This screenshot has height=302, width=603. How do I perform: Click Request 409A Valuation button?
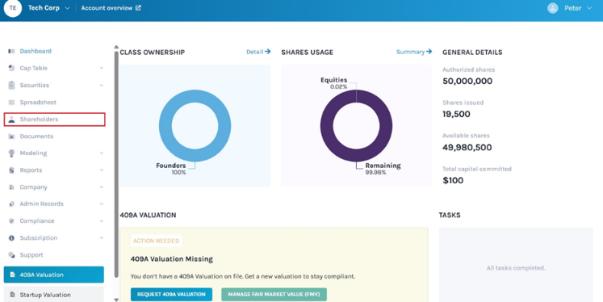point(171,294)
